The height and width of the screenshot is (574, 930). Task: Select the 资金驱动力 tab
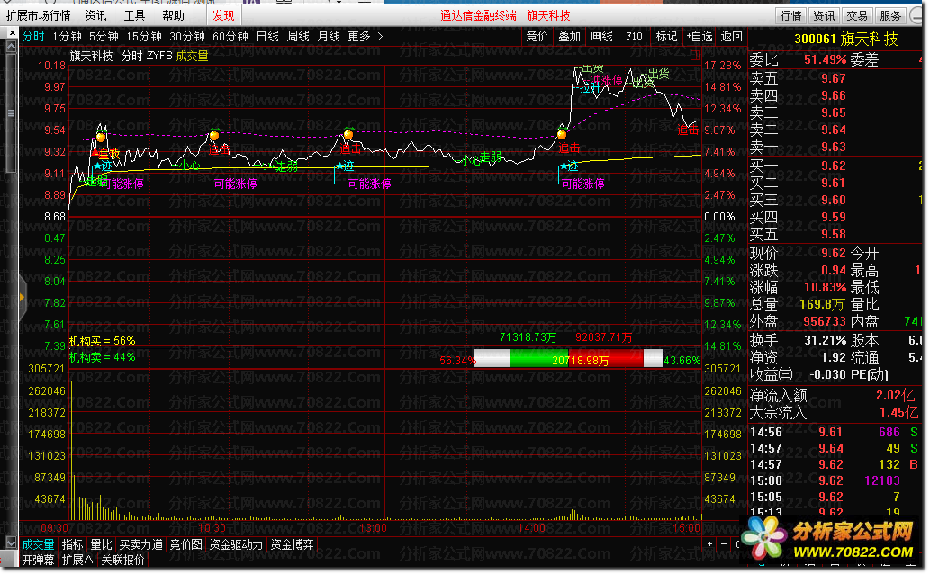(x=236, y=544)
